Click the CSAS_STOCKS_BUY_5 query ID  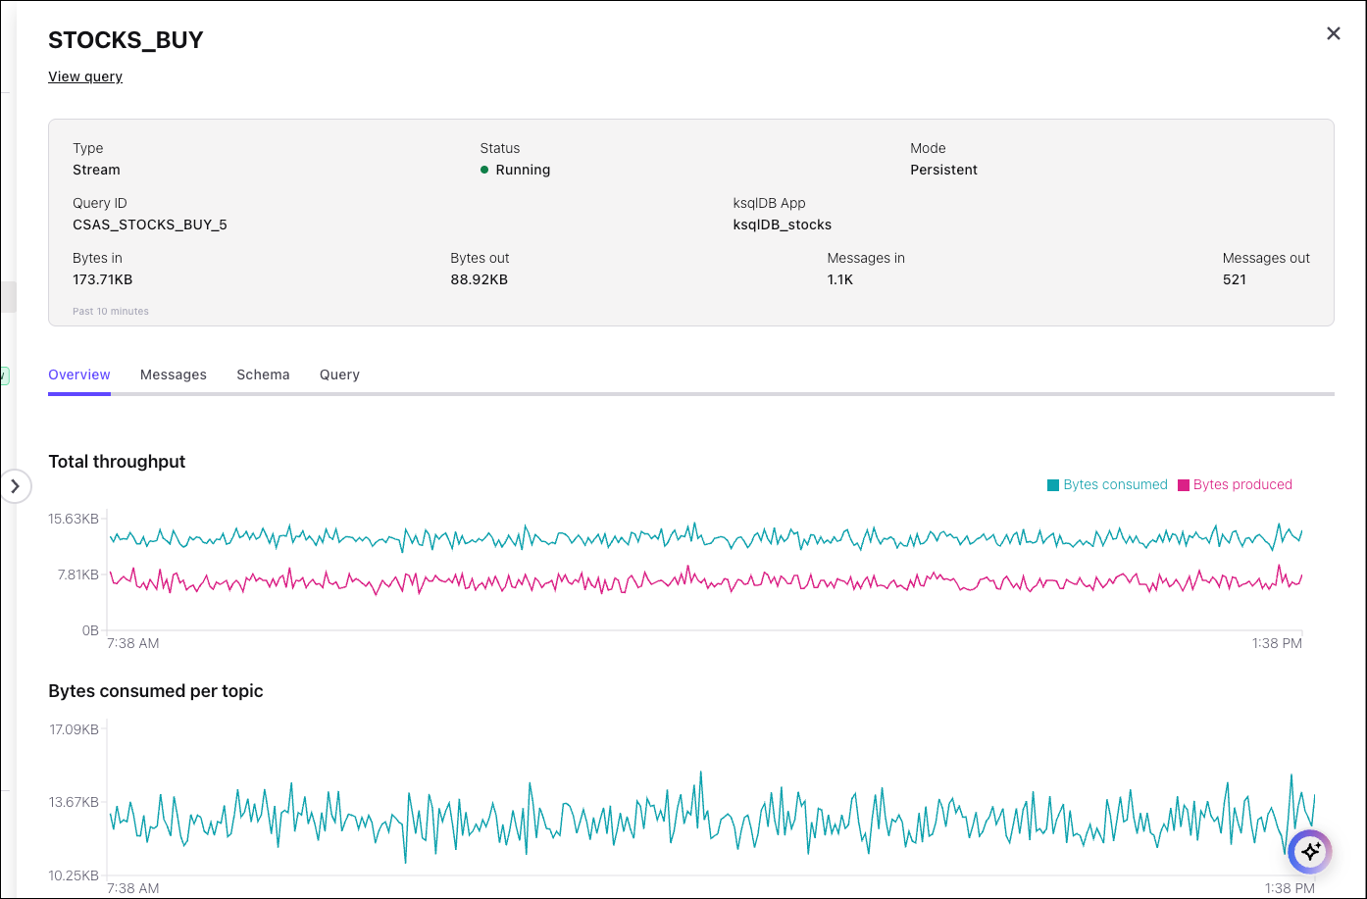tap(150, 225)
